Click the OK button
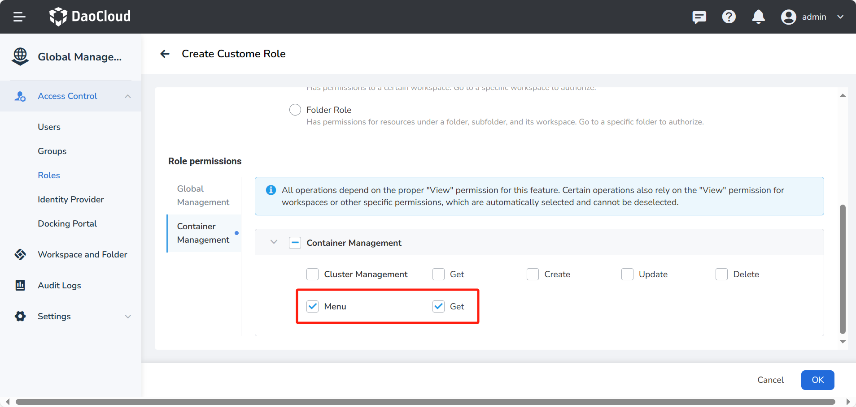 [x=817, y=380]
